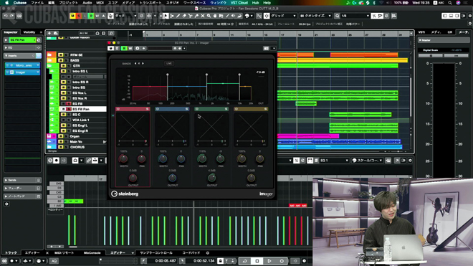Screen dimensions: 473x266
Task: Toggle Imager Read automation R button
Action: point(124,48)
